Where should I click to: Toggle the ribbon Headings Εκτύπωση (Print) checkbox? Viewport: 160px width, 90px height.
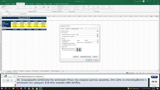click(x=74, y=10)
